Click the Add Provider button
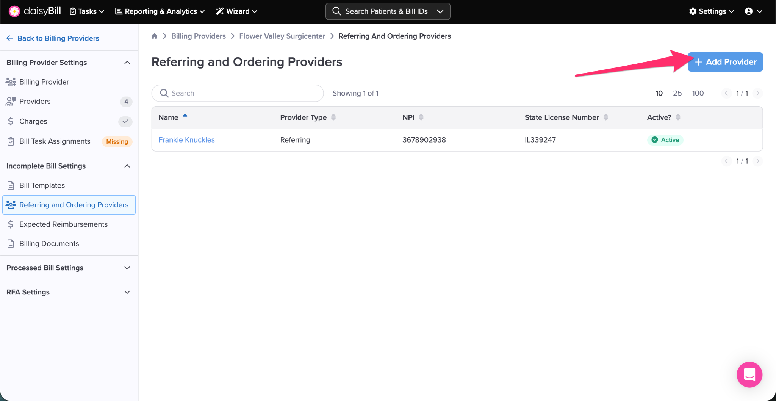This screenshot has width=776, height=401. pyautogui.click(x=725, y=62)
